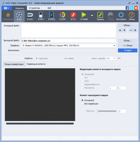Select output aspect Исходный radio button
140x142 pixels.
pyautogui.click(x=82, y=100)
